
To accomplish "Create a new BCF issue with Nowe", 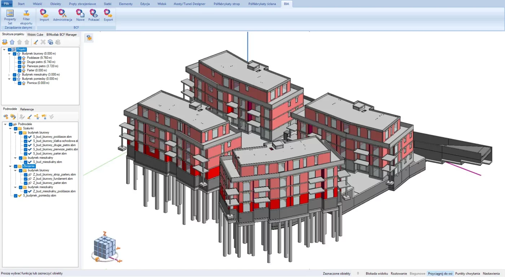I will click(x=80, y=15).
